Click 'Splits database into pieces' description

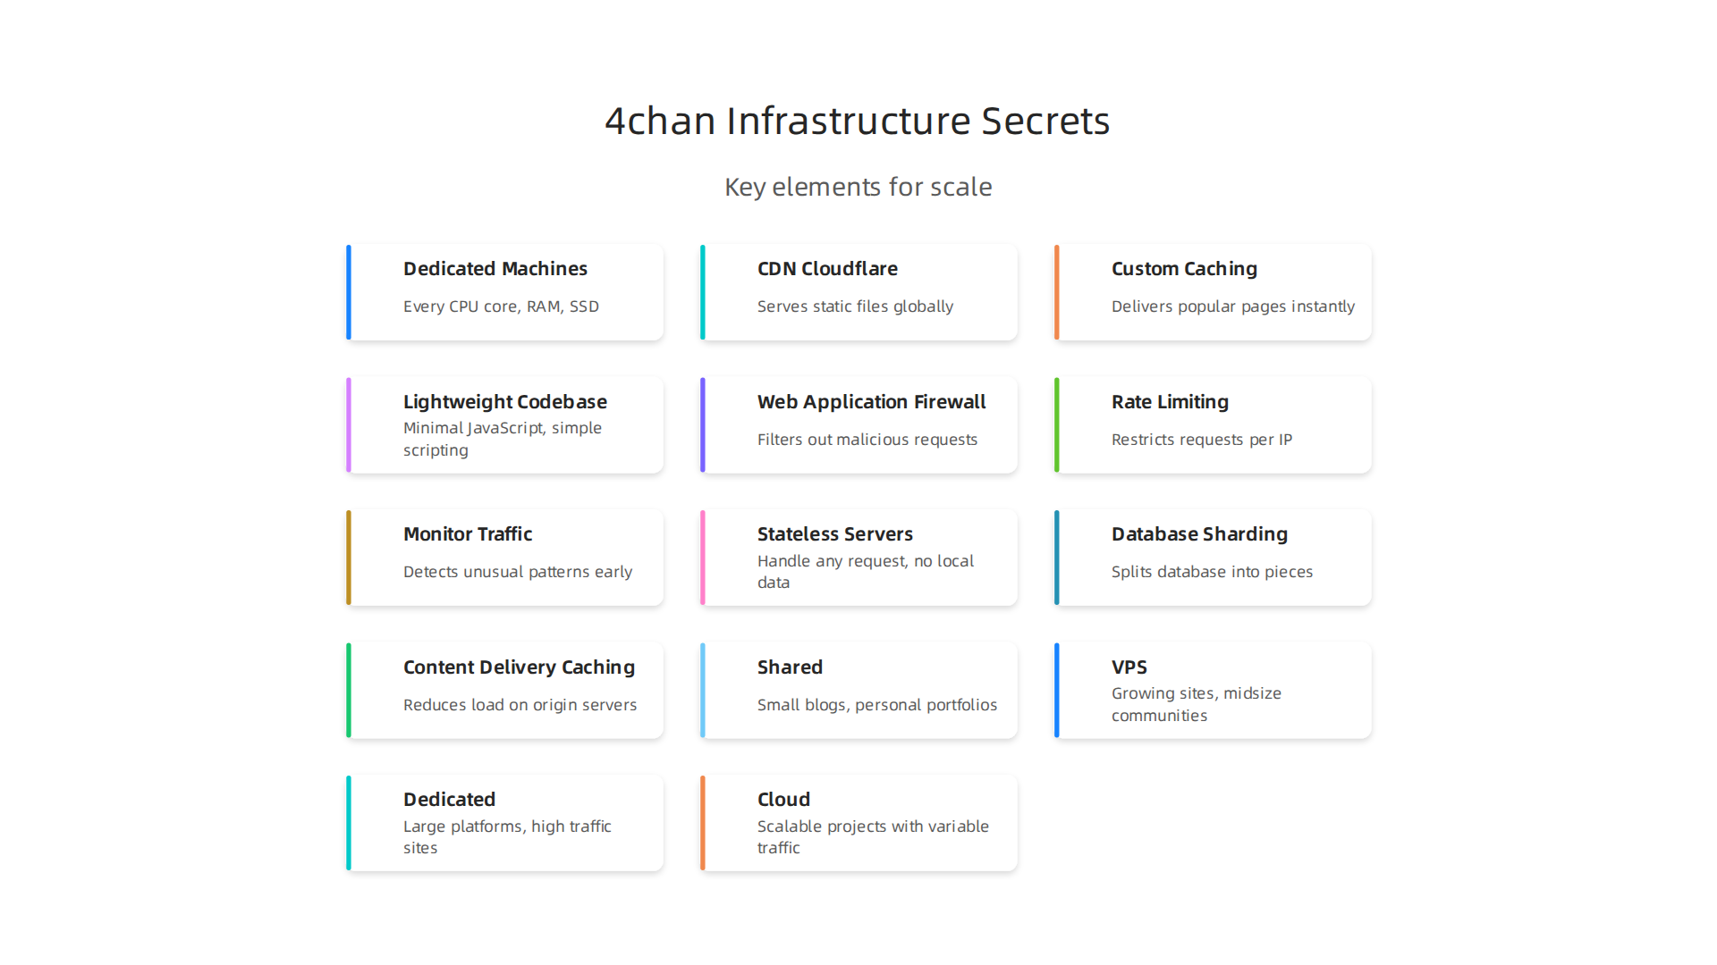1212,572
